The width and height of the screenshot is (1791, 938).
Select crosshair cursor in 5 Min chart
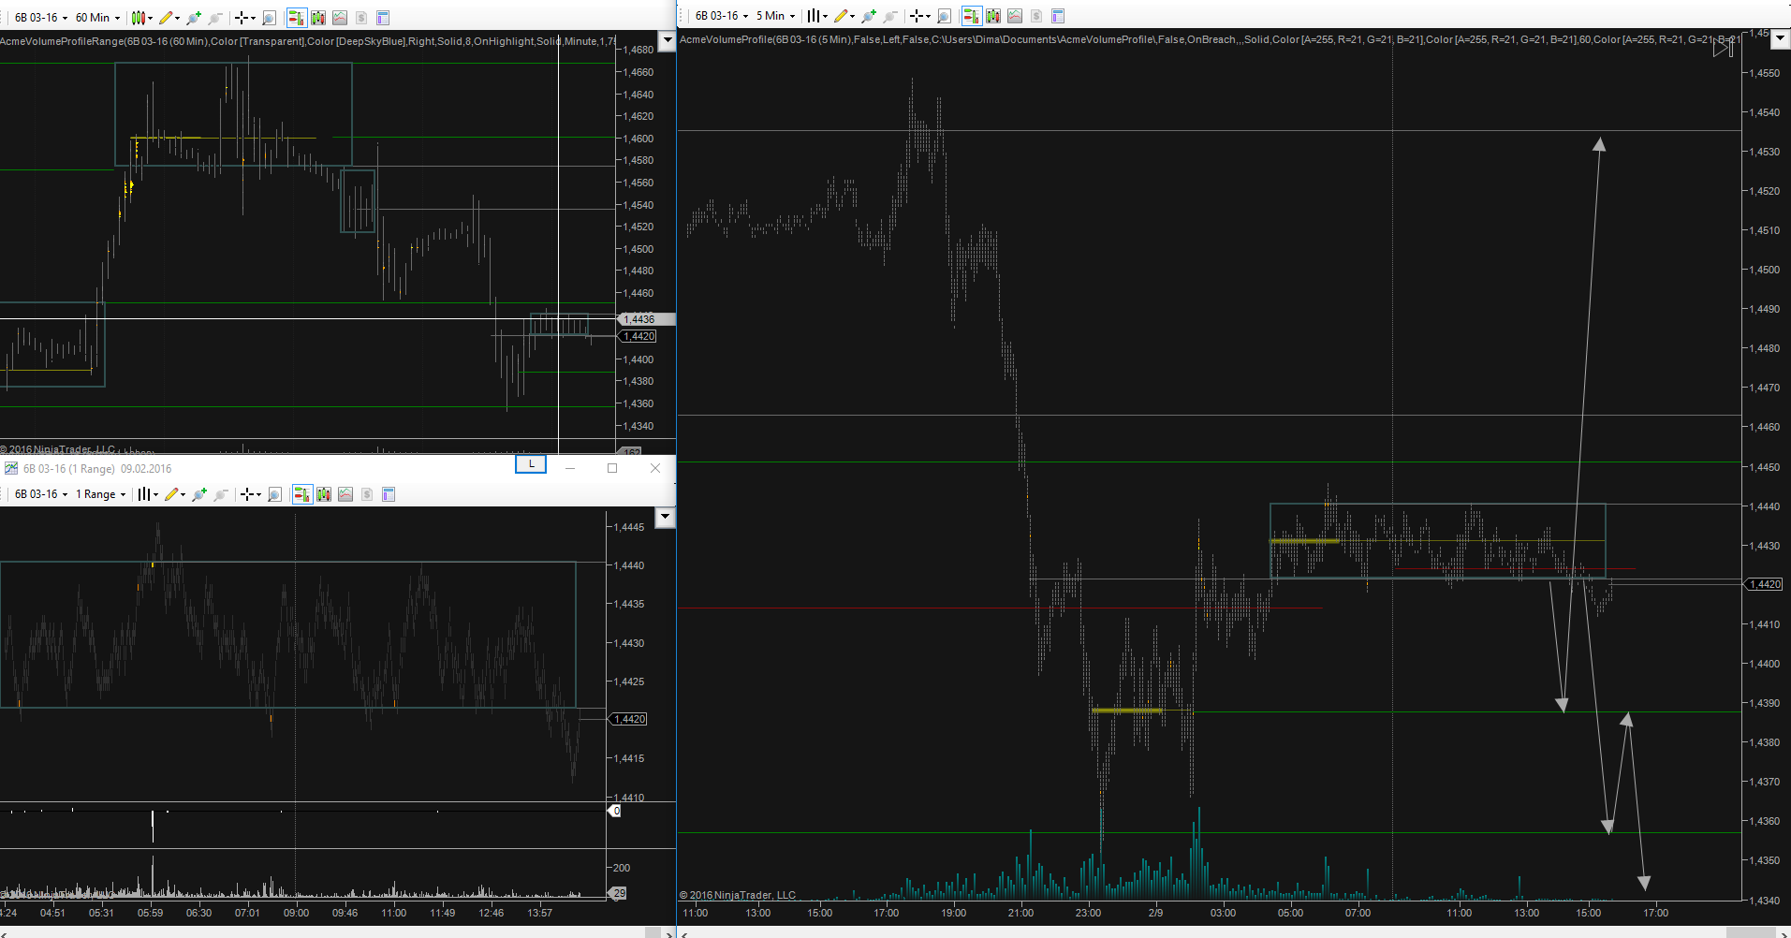[x=920, y=16]
